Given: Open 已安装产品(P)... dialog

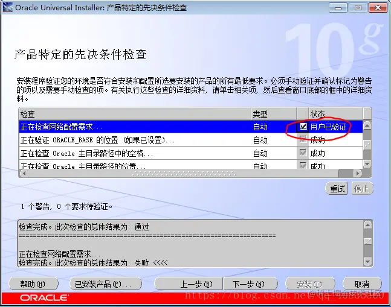Looking at the screenshot, I should tap(106, 284).
